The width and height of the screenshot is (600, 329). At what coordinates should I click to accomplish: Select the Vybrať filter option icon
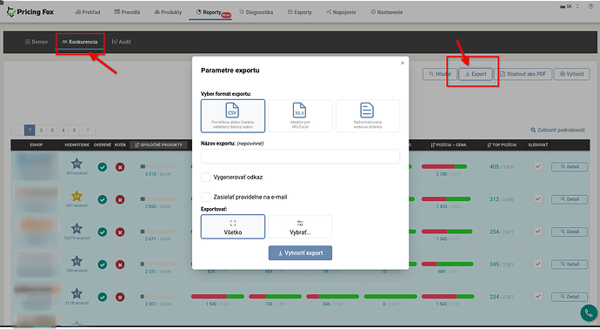click(x=300, y=224)
